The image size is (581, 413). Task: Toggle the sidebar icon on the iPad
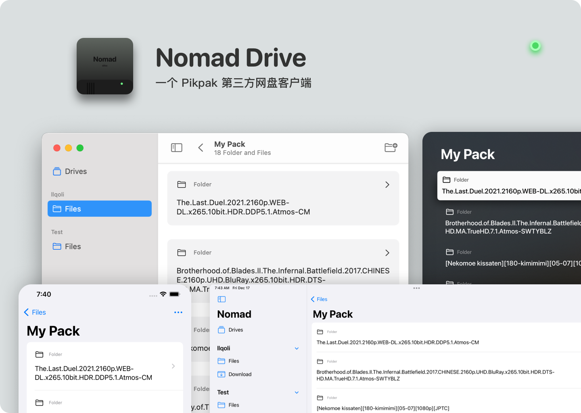[x=222, y=299]
